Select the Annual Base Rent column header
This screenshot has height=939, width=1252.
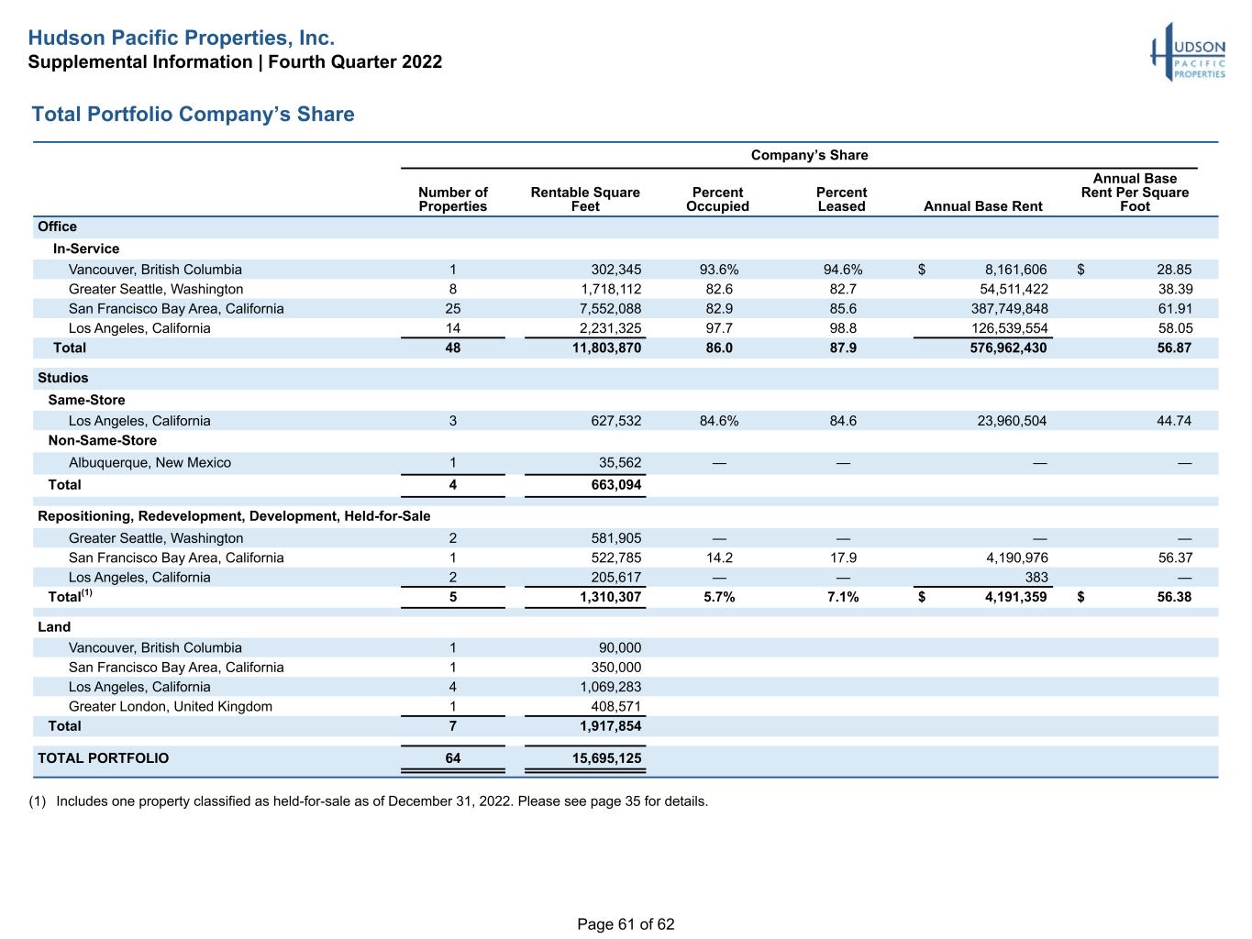tap(982, 206)
